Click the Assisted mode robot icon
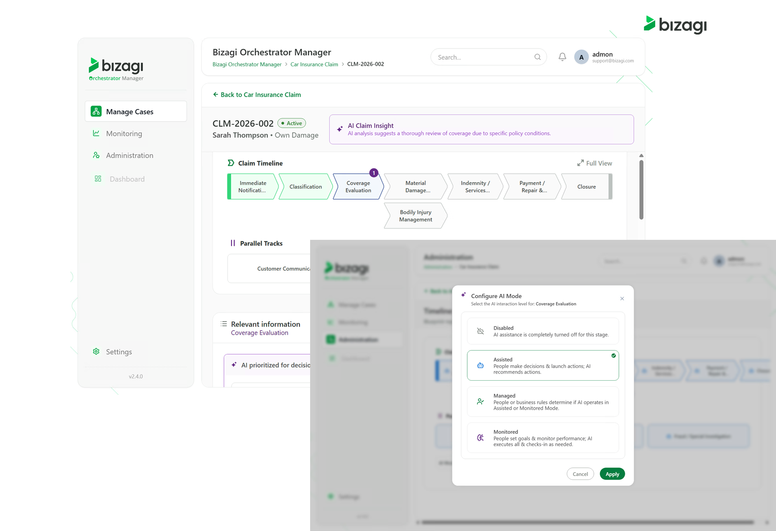Image resolution: width=776 pixels, height=531 pixels. tap(480, 365)
